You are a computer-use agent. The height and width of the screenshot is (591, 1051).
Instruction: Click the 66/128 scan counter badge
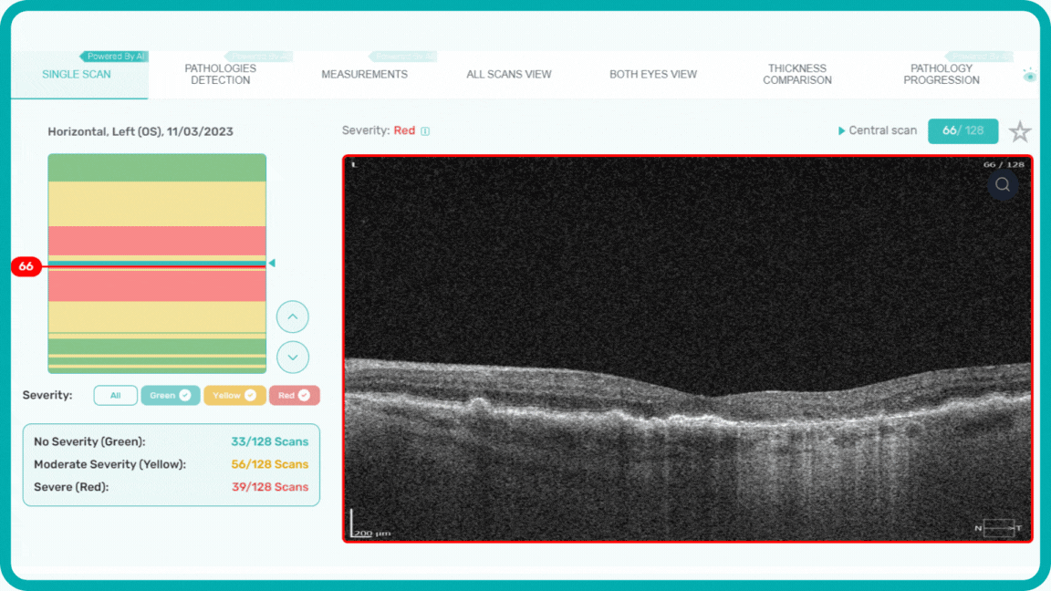[963, 130]
